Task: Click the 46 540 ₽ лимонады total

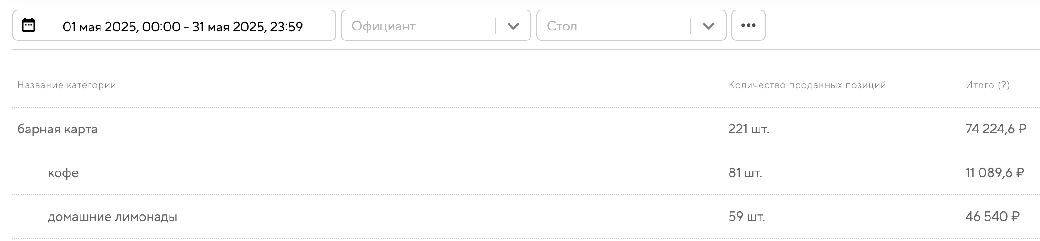Action: point(992,217)
